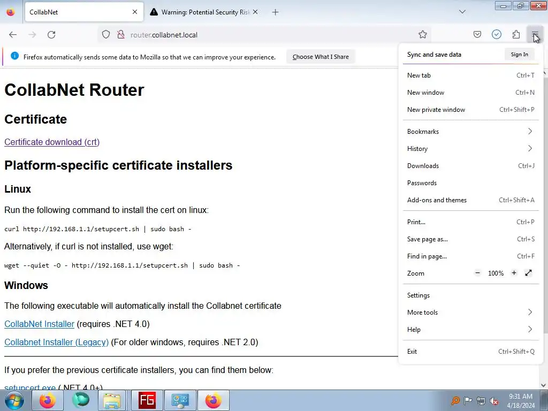Open a new tab with plus button
Image resolution: width=548 pixels, height=411 pixels.
[276, 12]
